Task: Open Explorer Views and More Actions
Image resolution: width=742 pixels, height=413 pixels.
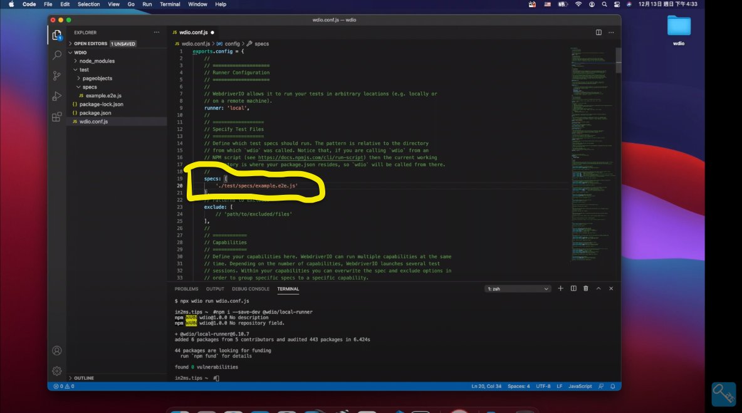Action: click(157, 33)
